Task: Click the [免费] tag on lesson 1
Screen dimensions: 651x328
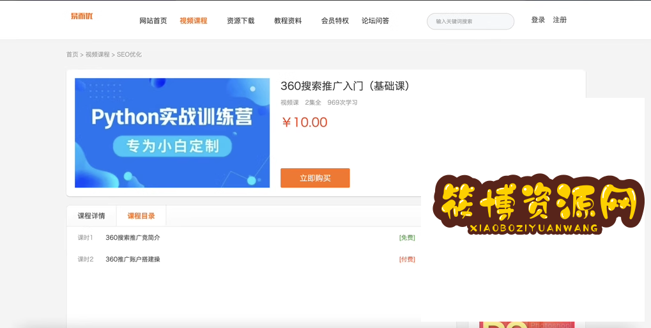Action: [407, 238]
